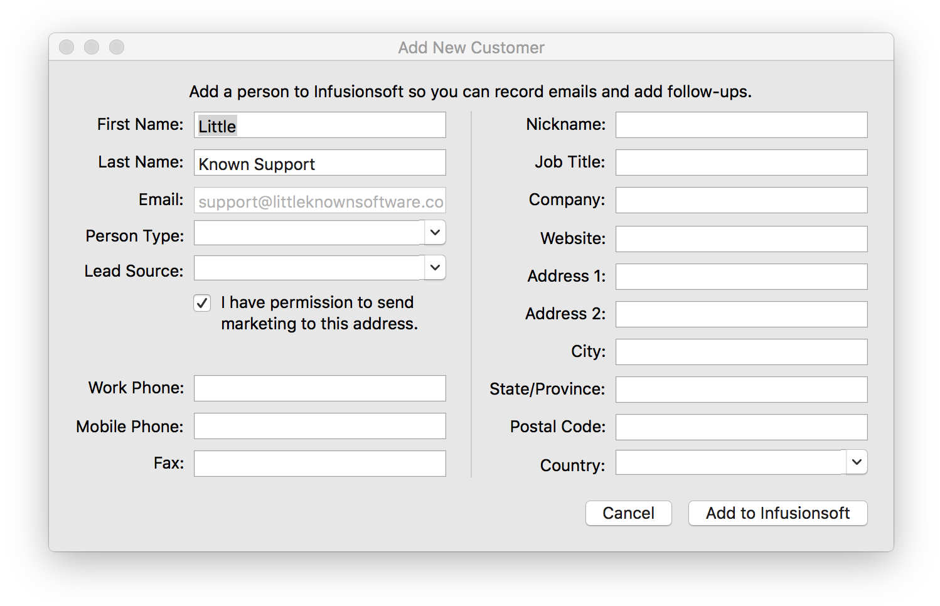Click the First Name field containing Little
The width and height of the screenshot is (940, 606).
320,125
